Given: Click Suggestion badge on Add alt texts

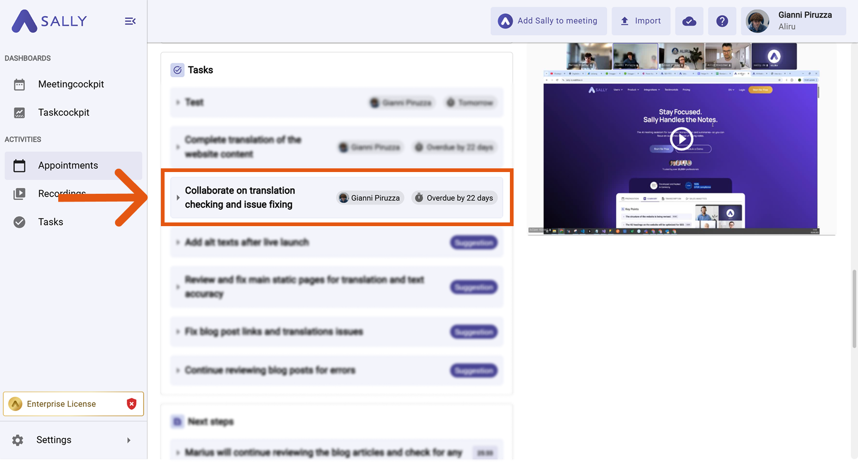Looking at the screenshot, I should (x=474, y=243).
